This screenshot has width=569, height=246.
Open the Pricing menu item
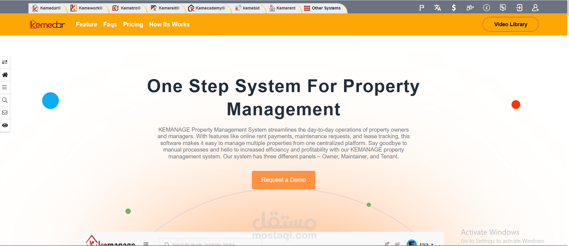133,24
